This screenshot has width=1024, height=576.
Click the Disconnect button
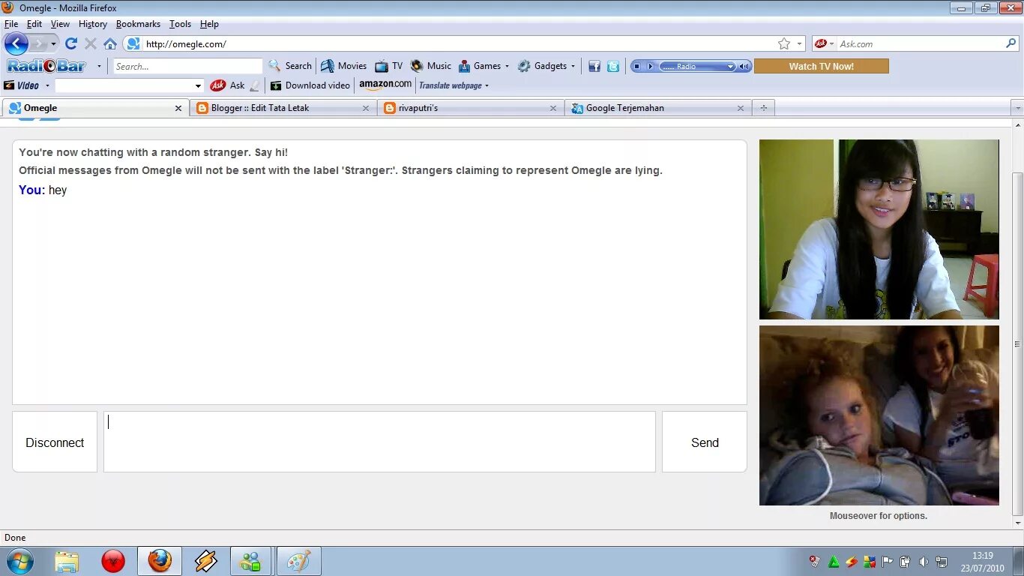(55, 442)
